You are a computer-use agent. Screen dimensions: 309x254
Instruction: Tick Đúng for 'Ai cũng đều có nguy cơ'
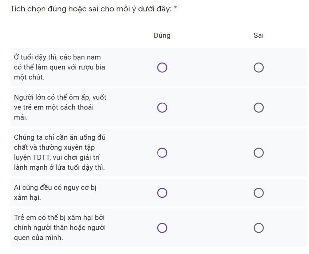[x=162, y=193]
